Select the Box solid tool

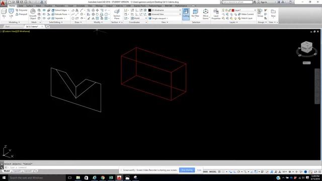tap(4, 14)
